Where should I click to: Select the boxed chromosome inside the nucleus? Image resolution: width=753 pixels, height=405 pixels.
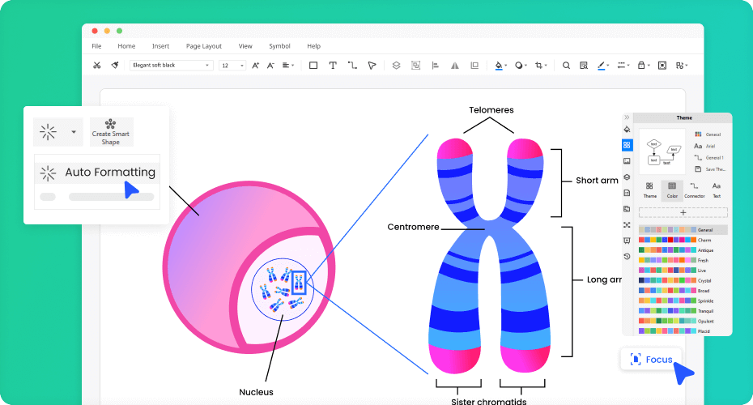tap(299, 283)
